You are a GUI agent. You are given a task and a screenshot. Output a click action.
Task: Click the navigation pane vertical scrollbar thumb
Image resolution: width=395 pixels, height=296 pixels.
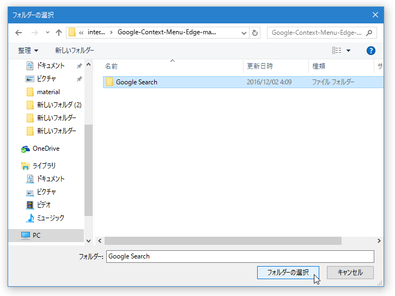pos(88,170)
